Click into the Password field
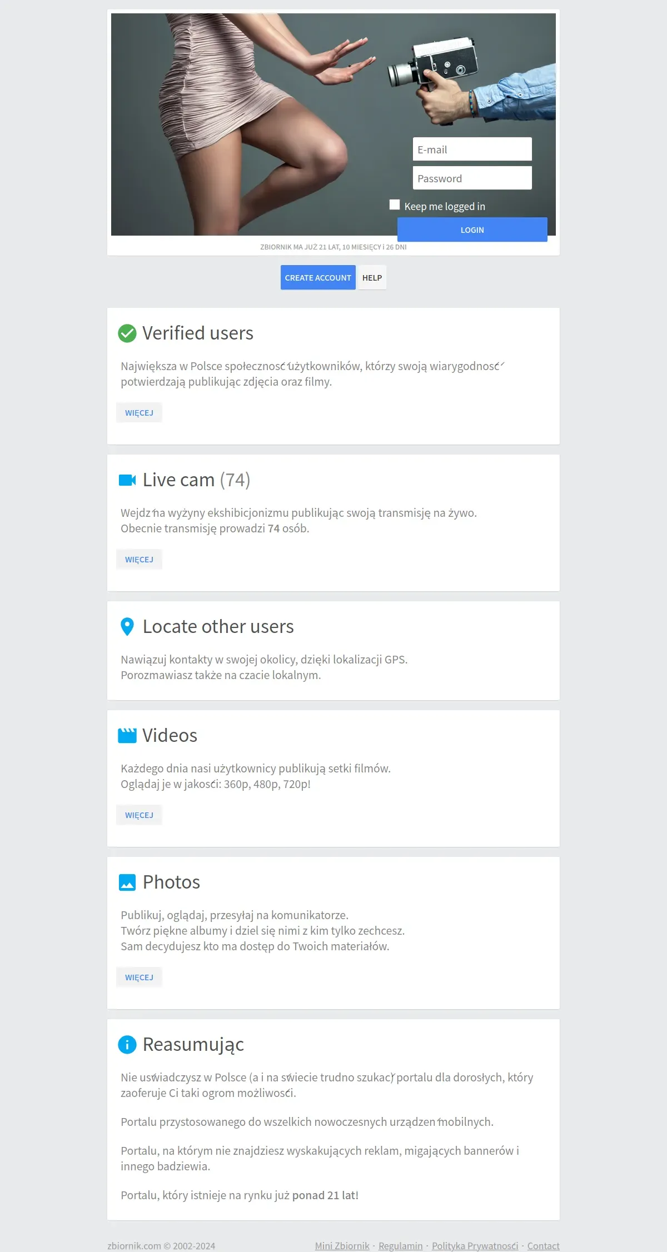The height and width of the screenshot is (1252, 667). (x=472, y=178)
